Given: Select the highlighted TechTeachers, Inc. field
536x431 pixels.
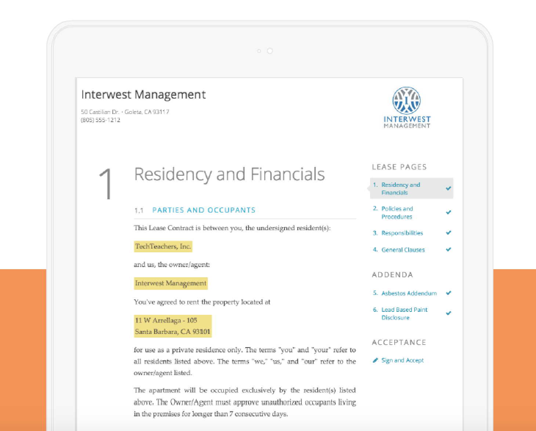Looking at the screenshot, I should (163, 246).
